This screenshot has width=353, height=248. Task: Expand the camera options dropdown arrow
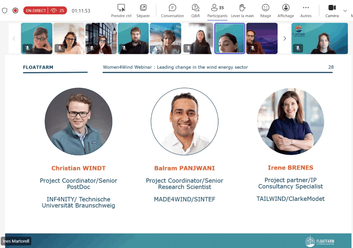point(345,11)
